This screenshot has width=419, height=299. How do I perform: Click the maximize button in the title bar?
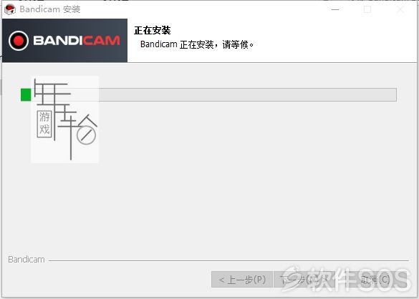pos(367,9)
